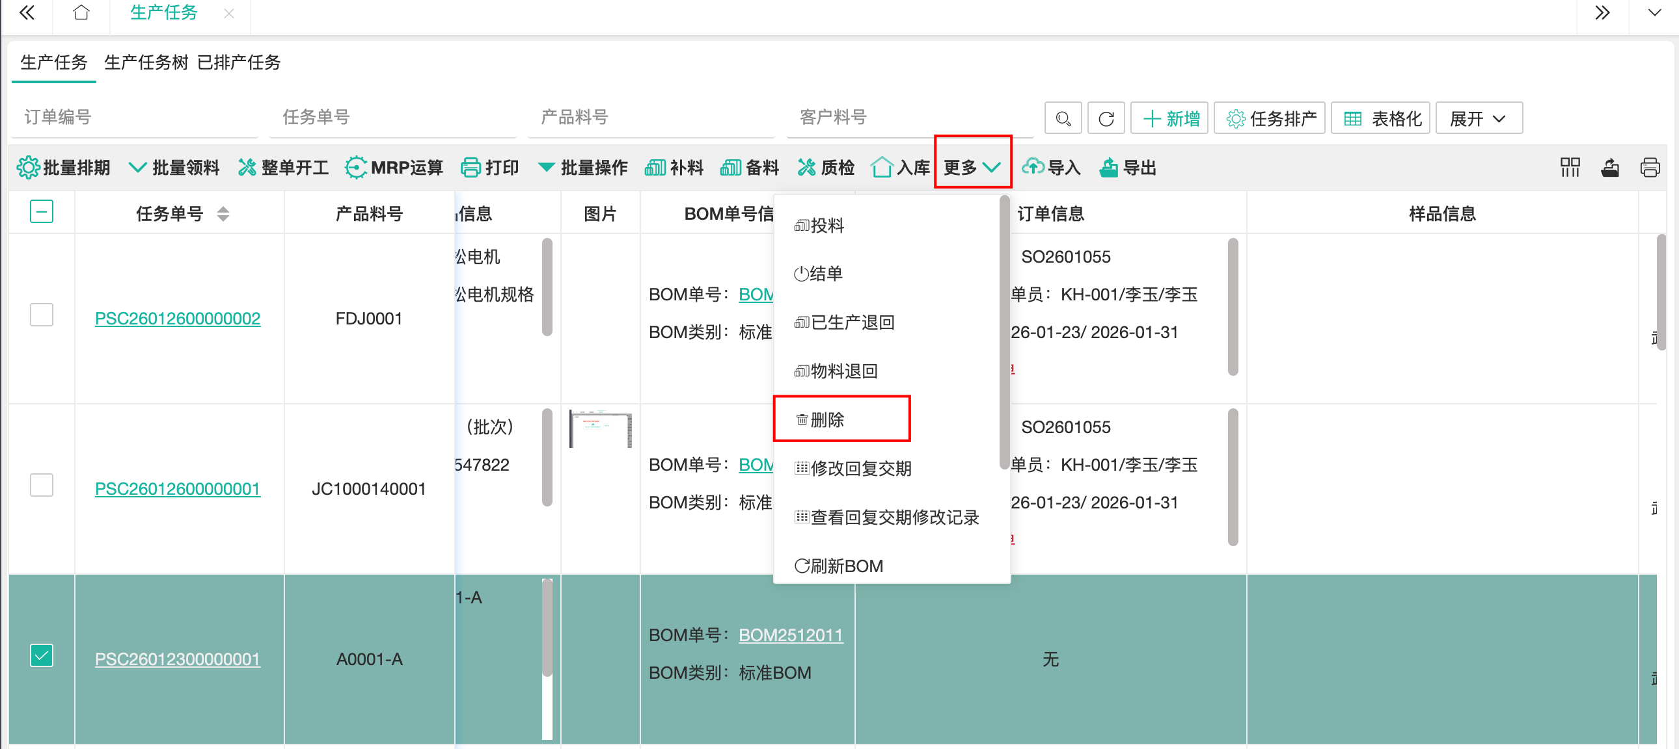
Task: Click the home icon tab
Action: pos(81,13)
